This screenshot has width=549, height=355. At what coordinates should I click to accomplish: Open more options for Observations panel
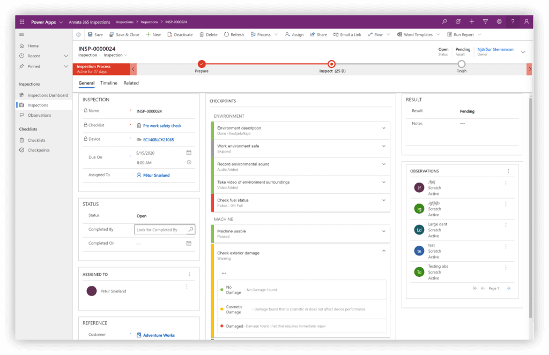(508, 171)
